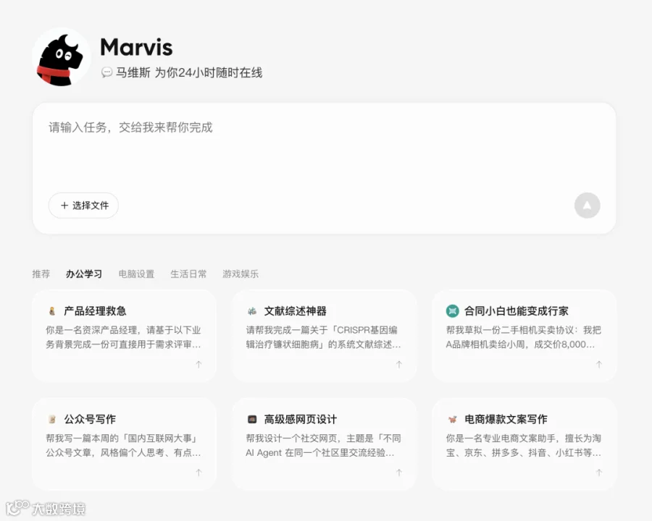The width and height of the screenshot is (652, 521).
Task: Switch to the 生活日常 tab
Action: tap(188, 274)
